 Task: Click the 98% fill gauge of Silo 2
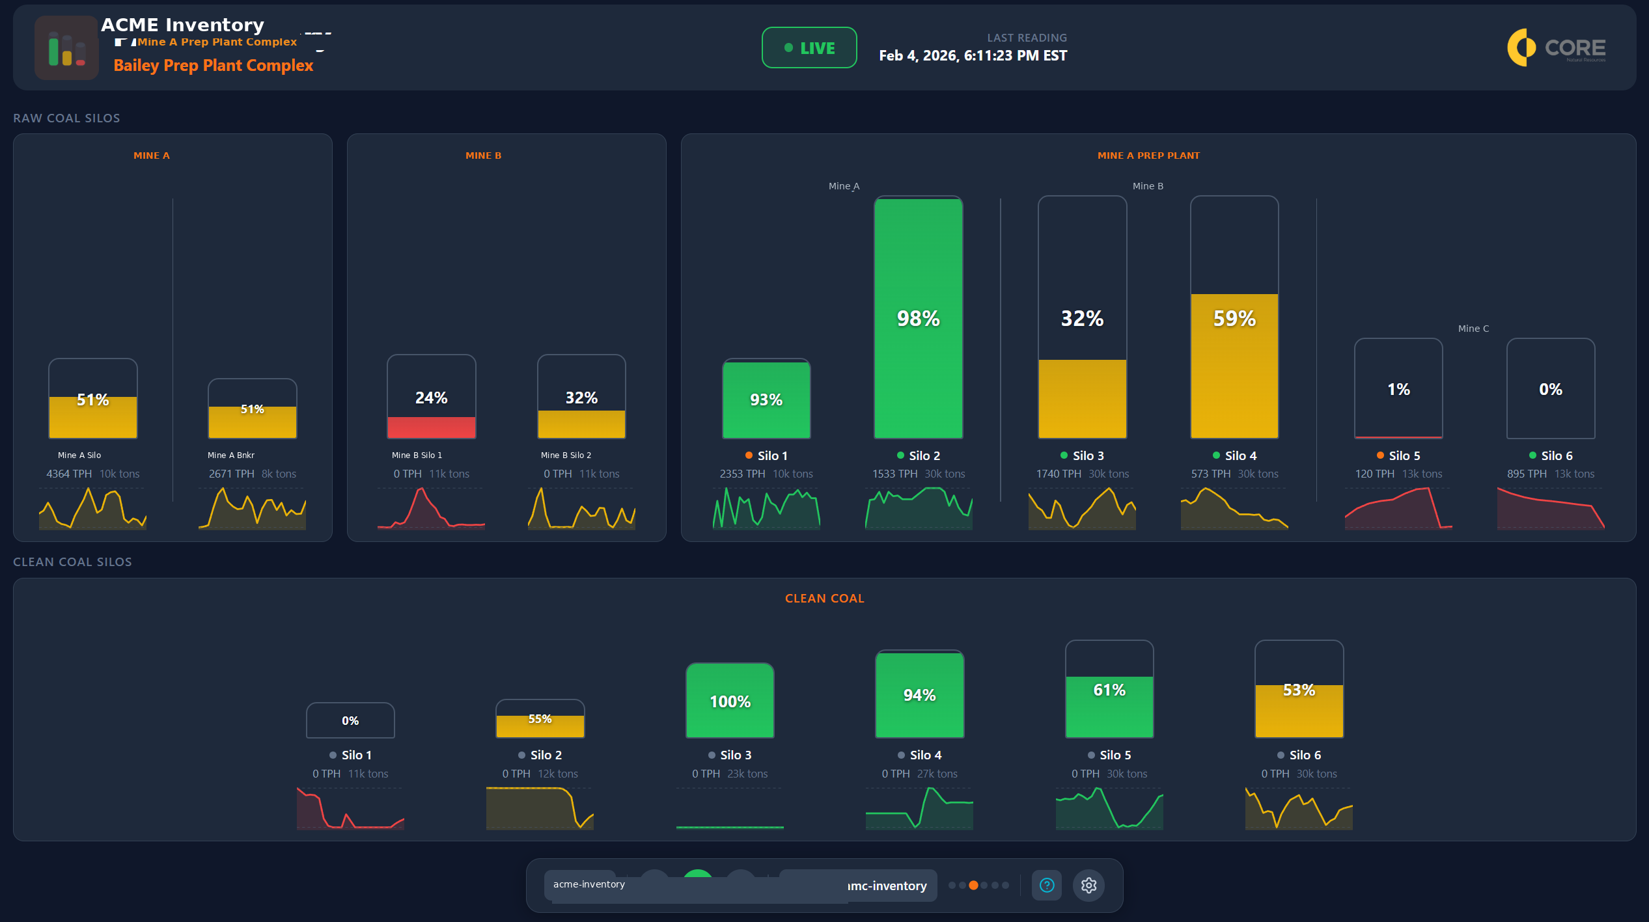click(x=917, y=319)
